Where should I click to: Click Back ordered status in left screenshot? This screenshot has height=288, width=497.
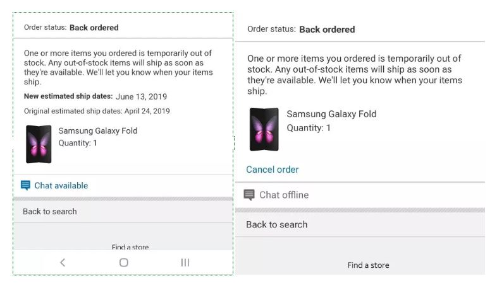coord(94,28)
